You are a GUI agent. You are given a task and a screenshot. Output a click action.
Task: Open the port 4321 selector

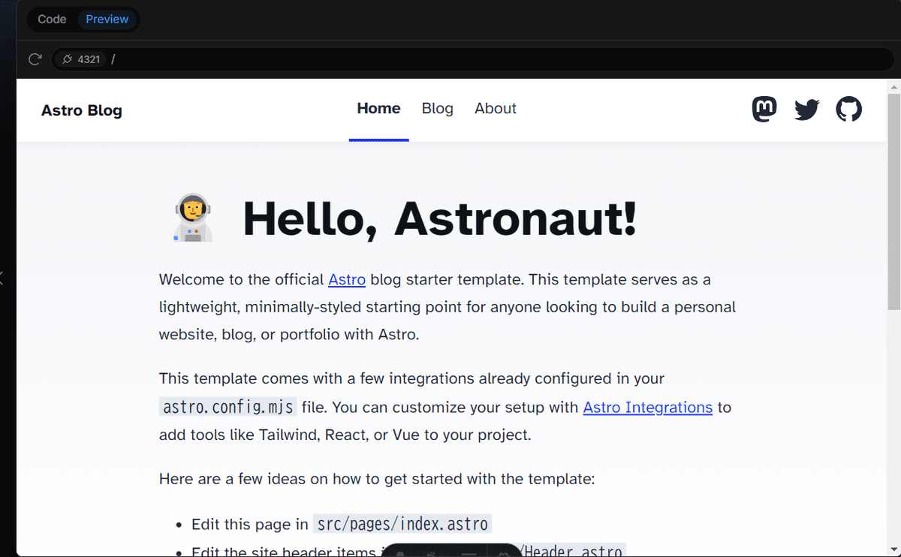80,59
